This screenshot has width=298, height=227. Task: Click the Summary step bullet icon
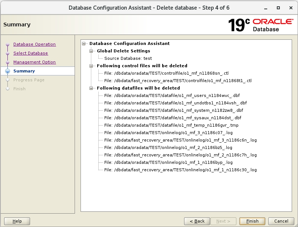tap(7, 71)
